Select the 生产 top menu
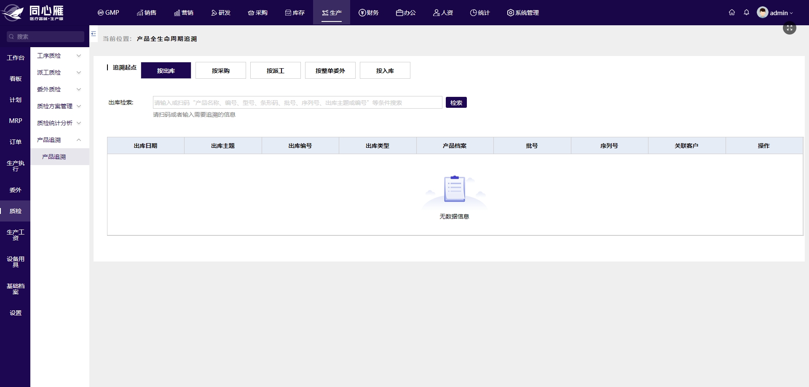Screen dimensions: 809x387 click(x=332, y=13)
